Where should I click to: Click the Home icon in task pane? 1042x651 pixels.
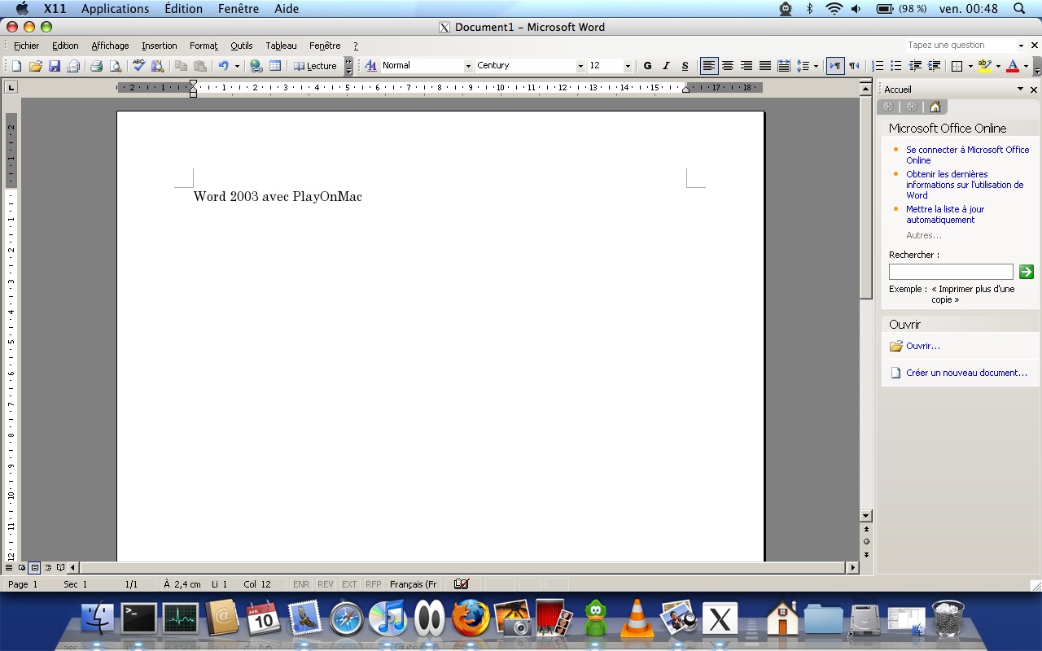tap(935, 107)
